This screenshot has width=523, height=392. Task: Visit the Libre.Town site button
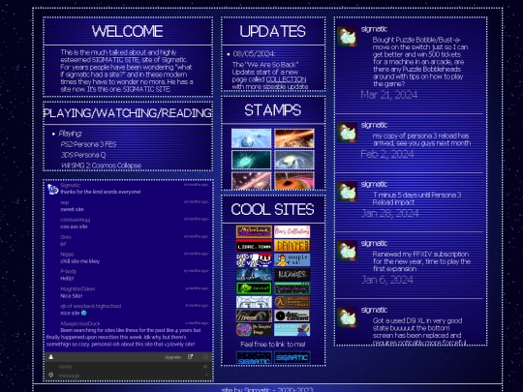pos(254,246)
